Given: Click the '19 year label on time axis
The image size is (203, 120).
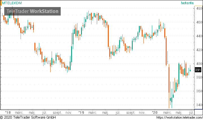Looking at the screenshot, I should point(81,112).
